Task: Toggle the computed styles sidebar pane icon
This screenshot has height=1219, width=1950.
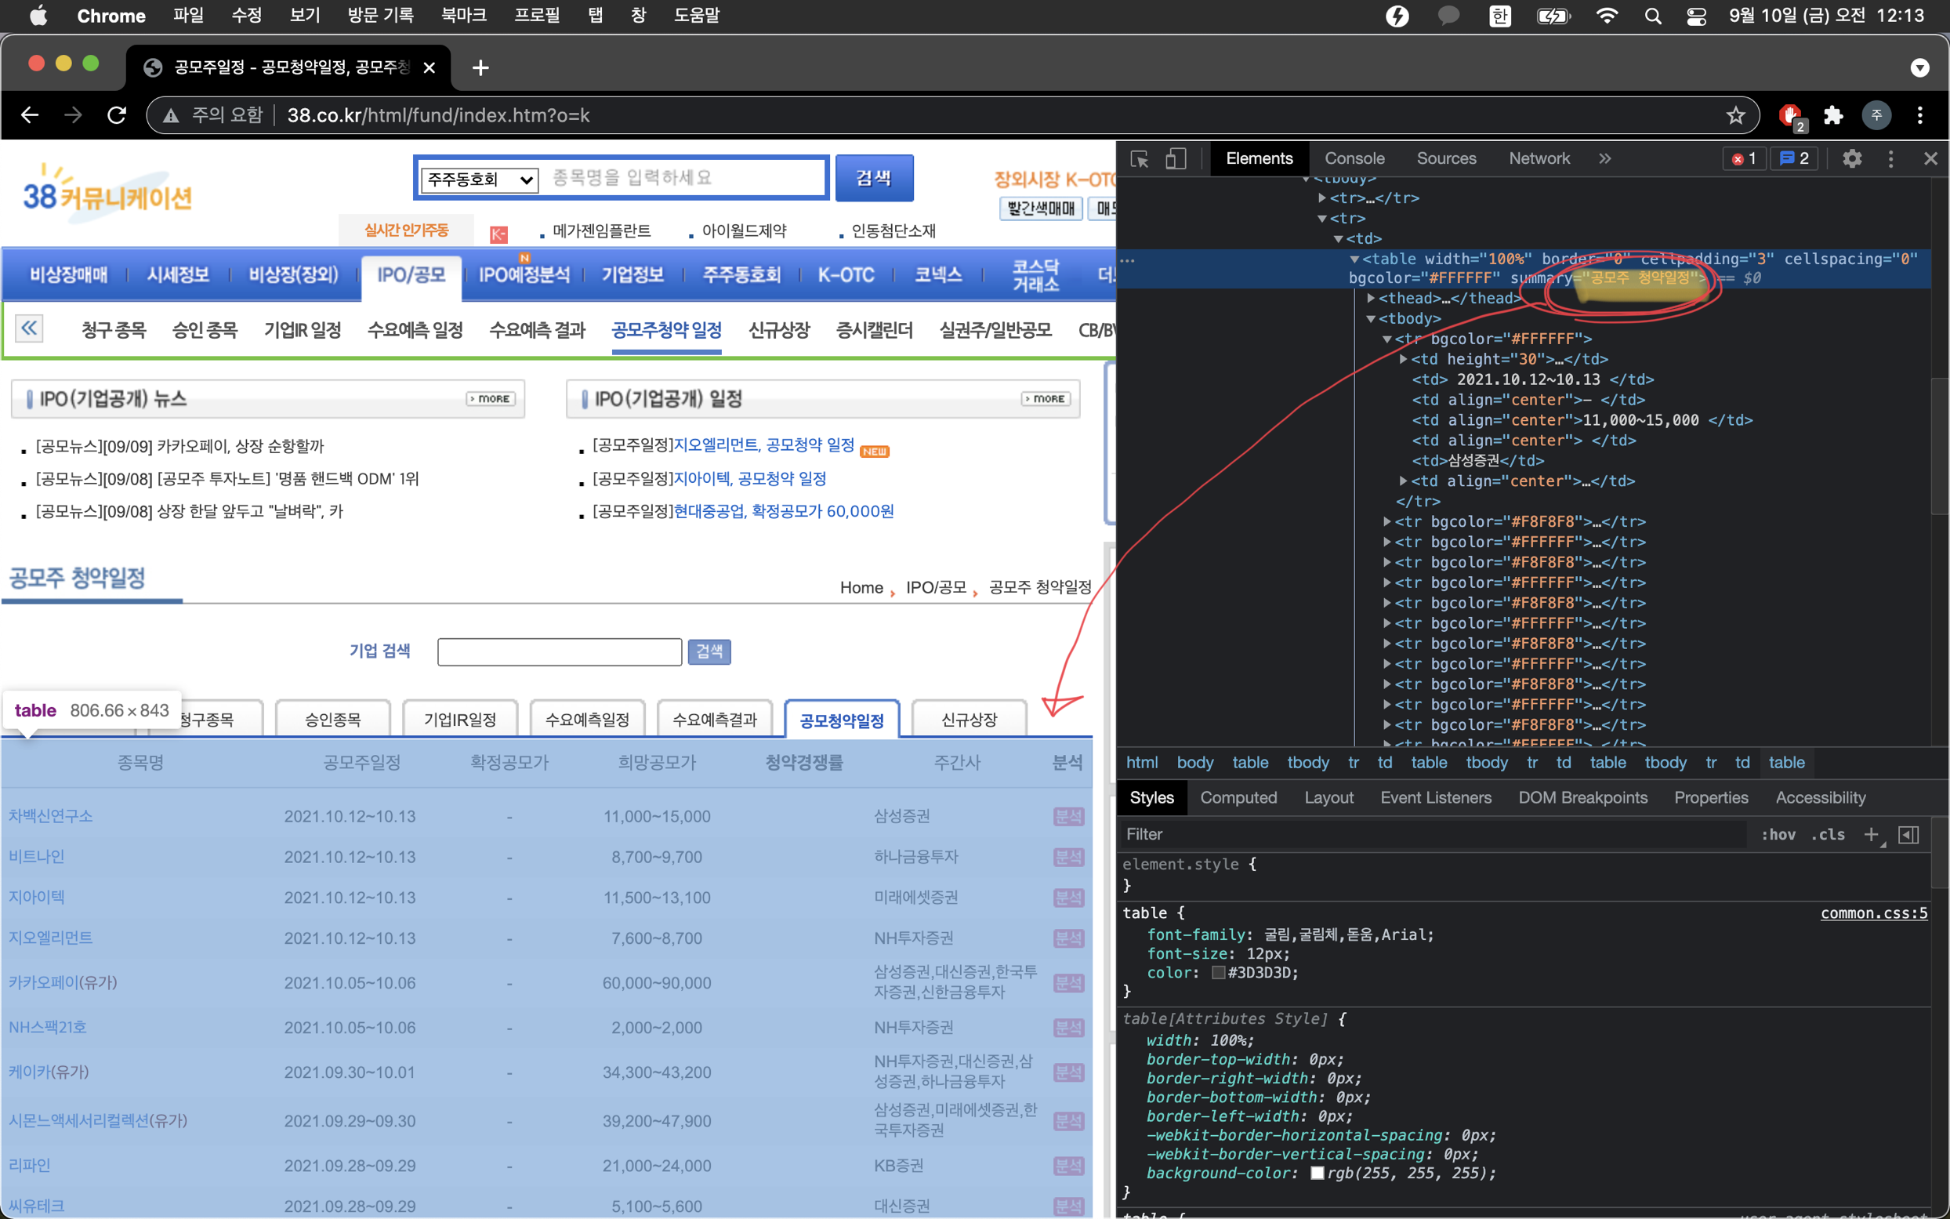Action: click(x=1908, y=834)
